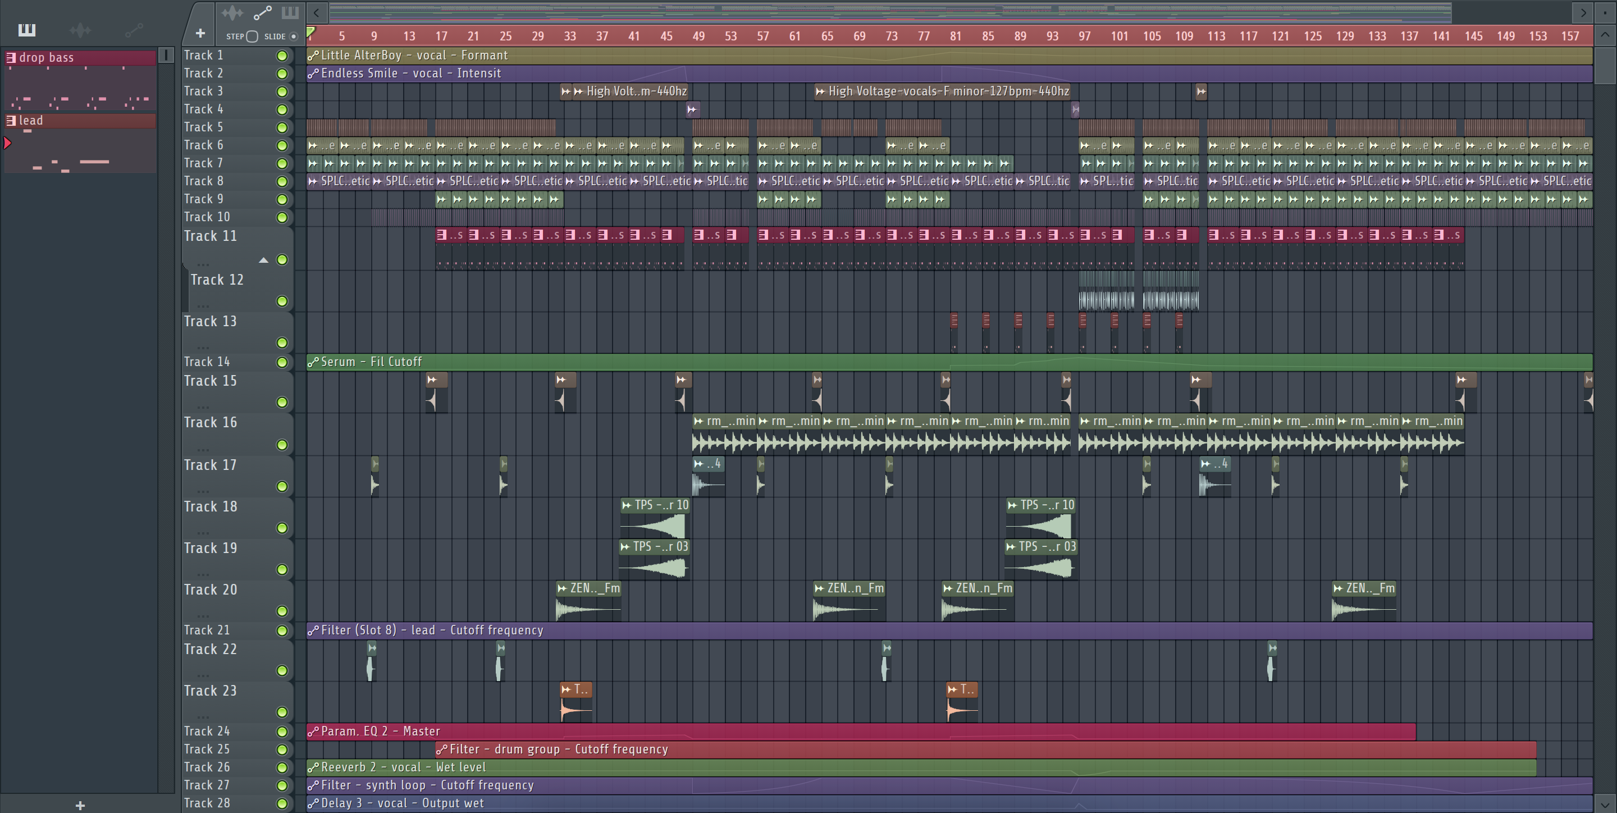Click bar 49 on the timeline ruler
Viewport: 1617px width, 813px height.
pyautogui.click(x=698, y=36)
